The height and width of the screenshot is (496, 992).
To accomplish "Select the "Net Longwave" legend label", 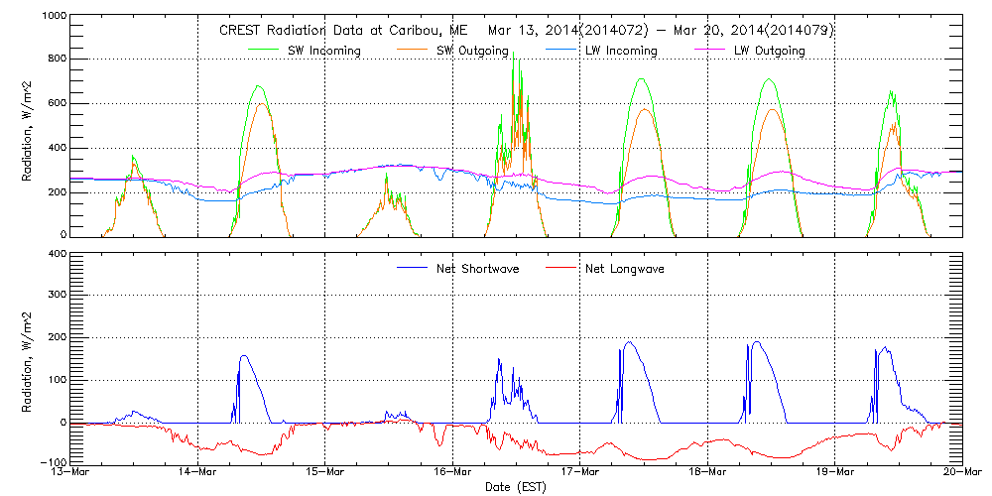I will click(x=623, y=268).
